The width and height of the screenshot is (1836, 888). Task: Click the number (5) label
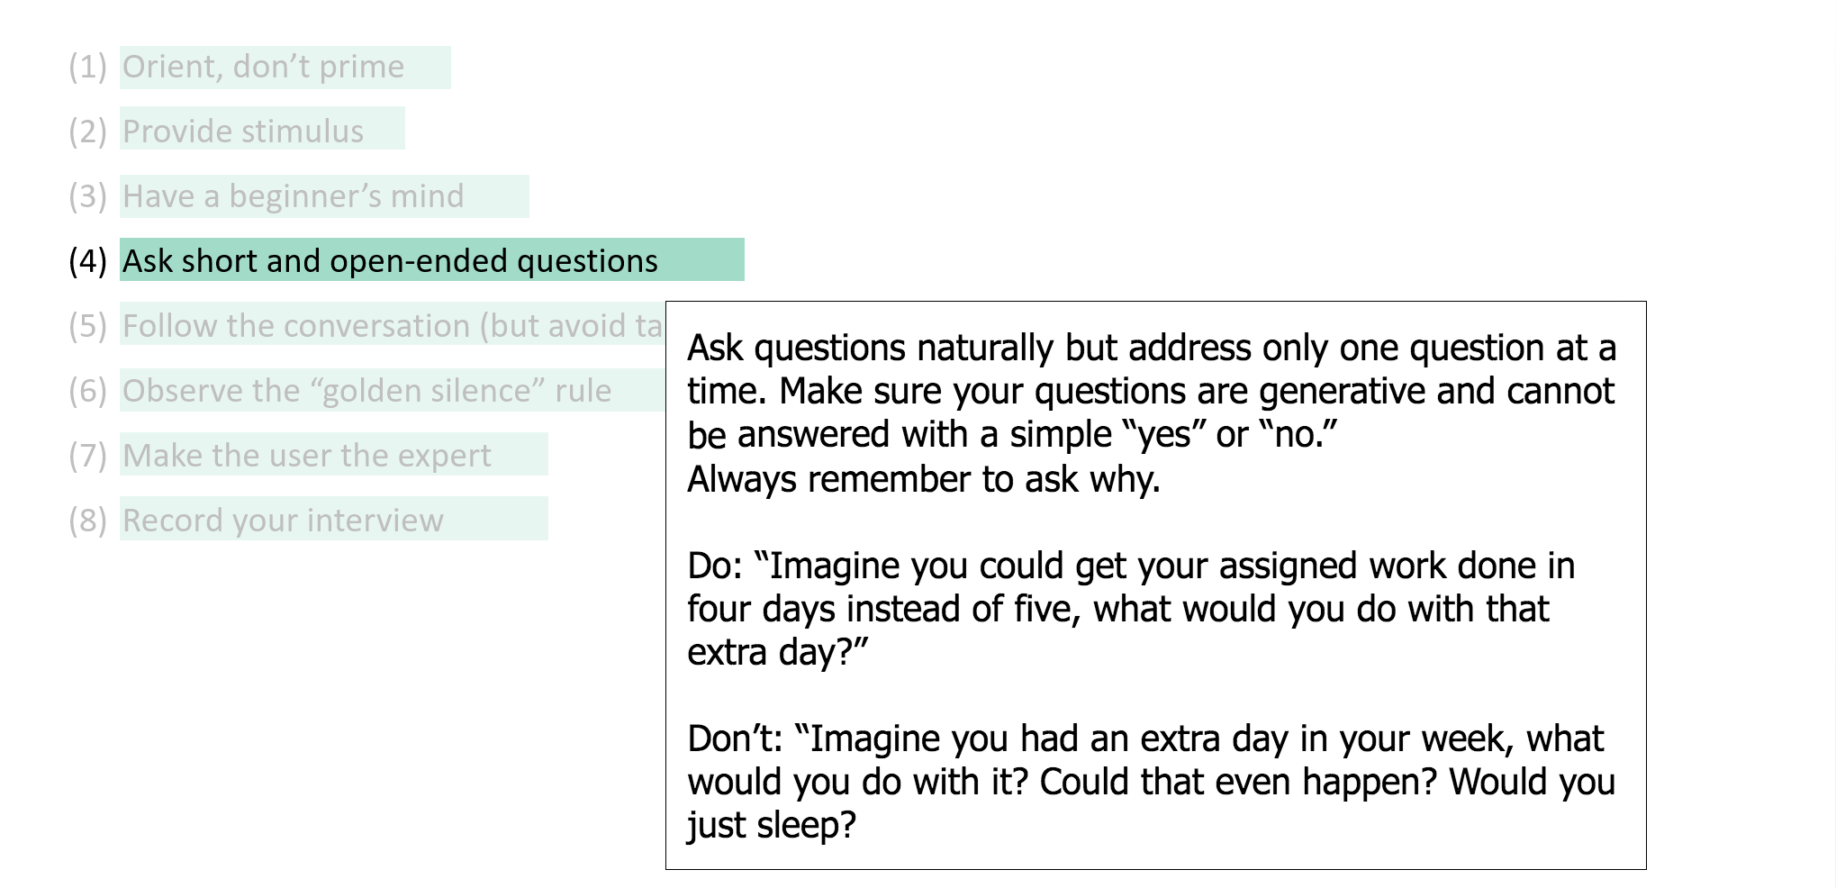(87, 326)
